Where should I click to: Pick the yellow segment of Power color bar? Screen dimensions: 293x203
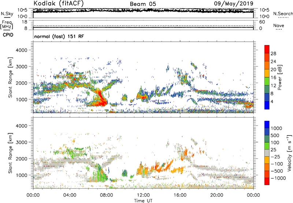pyautogui.click(x=267, y=73)
